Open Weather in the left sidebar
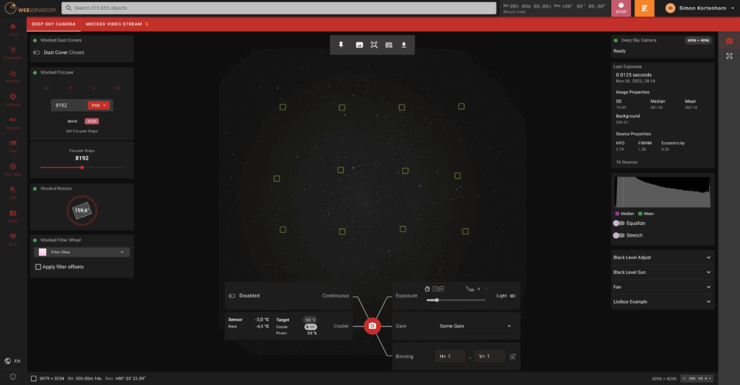Screen dimensions: 740x385 tap(12, 77)
